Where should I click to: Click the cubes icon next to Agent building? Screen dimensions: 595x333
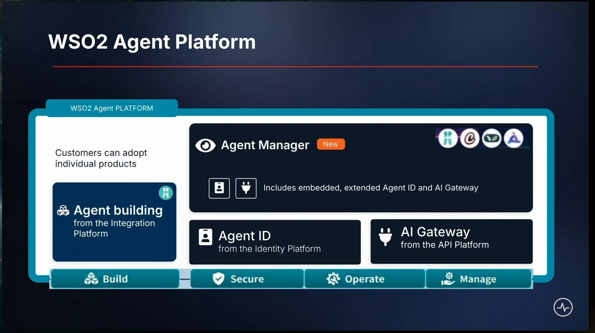63,210
